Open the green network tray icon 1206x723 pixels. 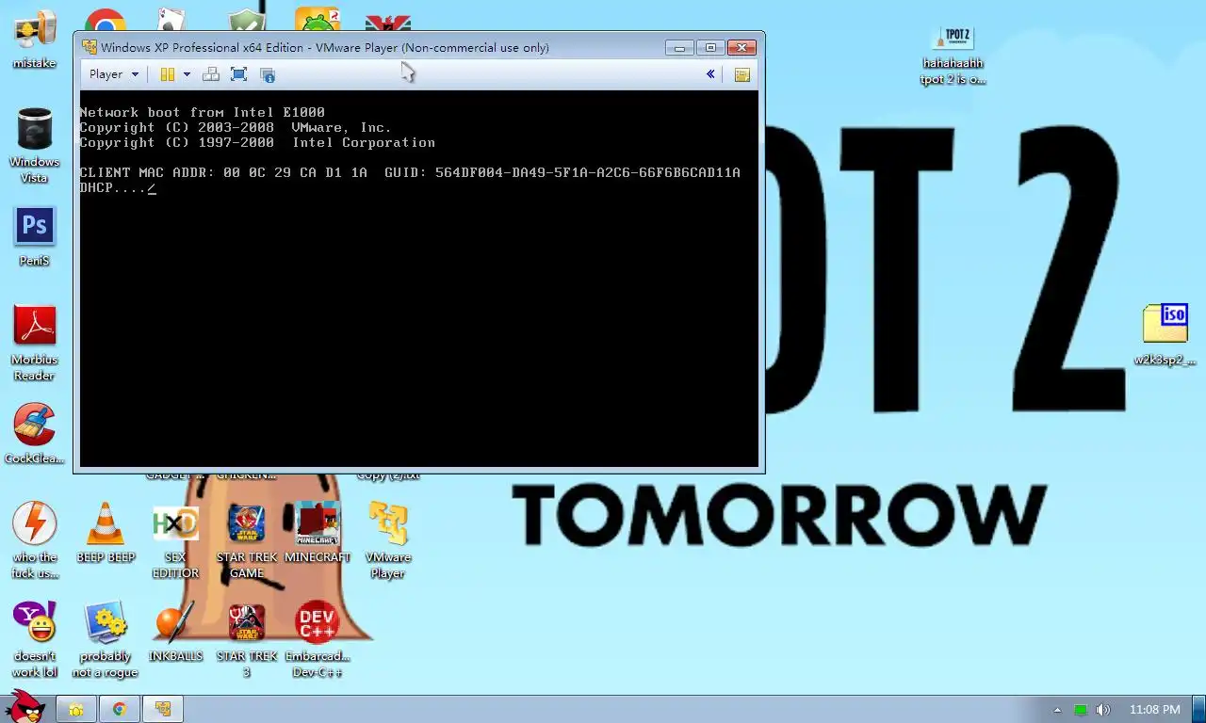[x=1081, y=710]
